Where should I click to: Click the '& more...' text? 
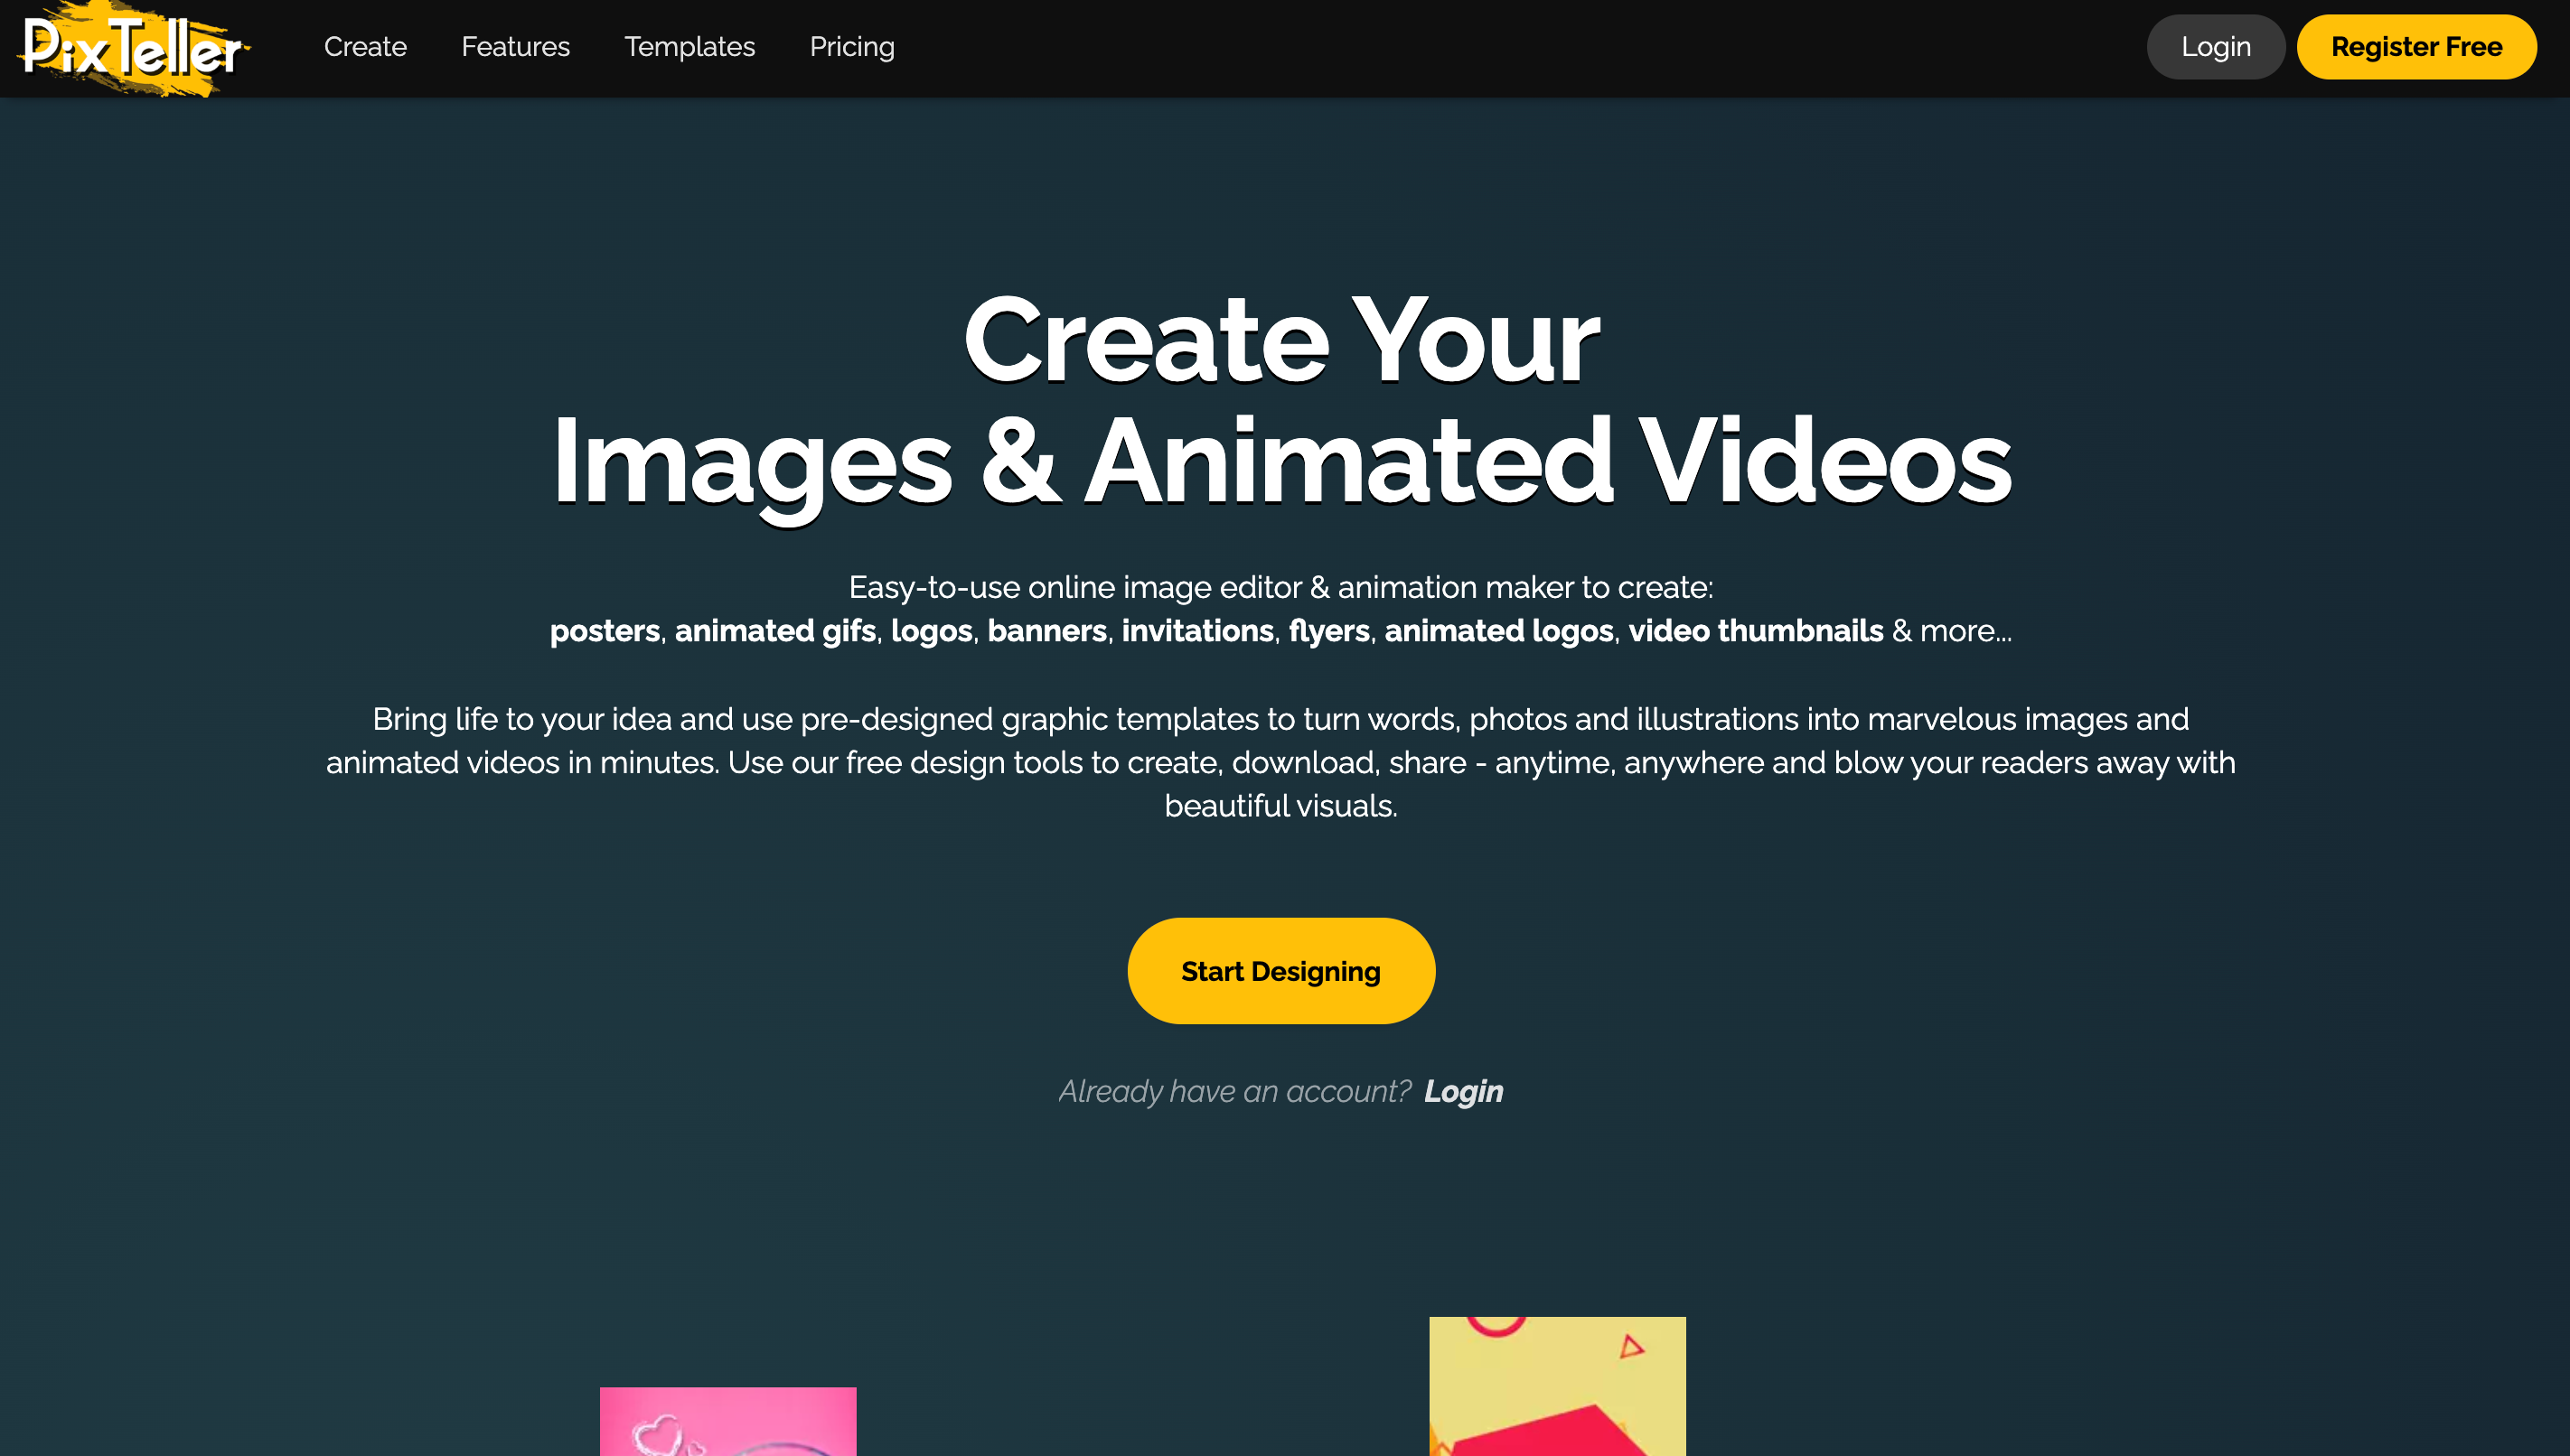point(1952,631)
